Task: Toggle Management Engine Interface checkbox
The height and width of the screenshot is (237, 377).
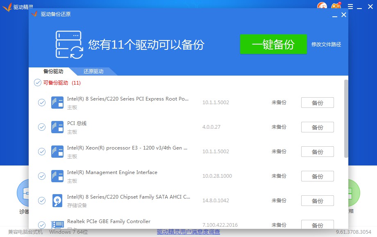Action: (42, 176)
